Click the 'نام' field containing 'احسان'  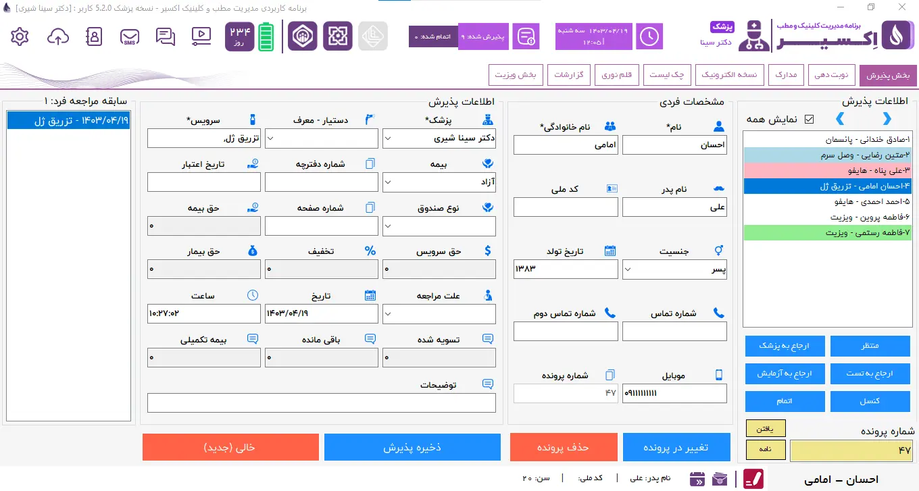point(674,145)
